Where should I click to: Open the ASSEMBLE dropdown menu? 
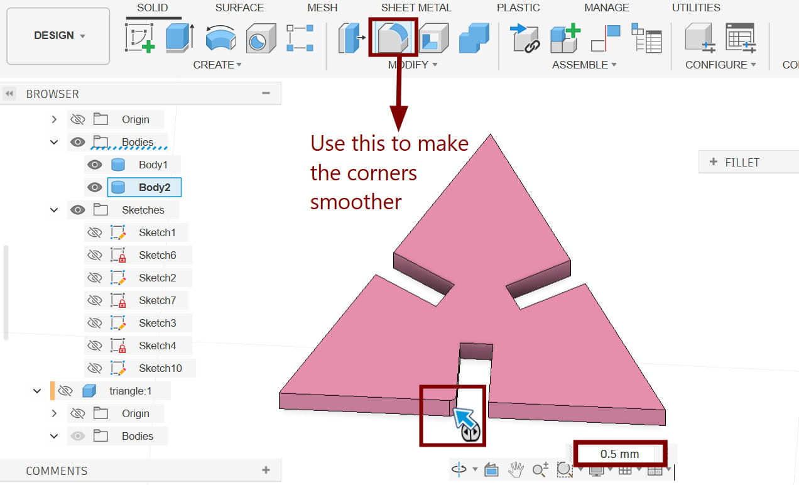pos(584,65)
